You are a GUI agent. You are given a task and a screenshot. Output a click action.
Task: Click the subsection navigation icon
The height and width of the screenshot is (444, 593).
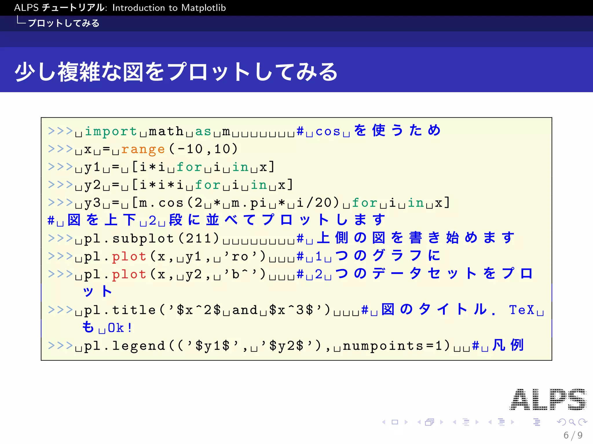[x=466, y=422]
